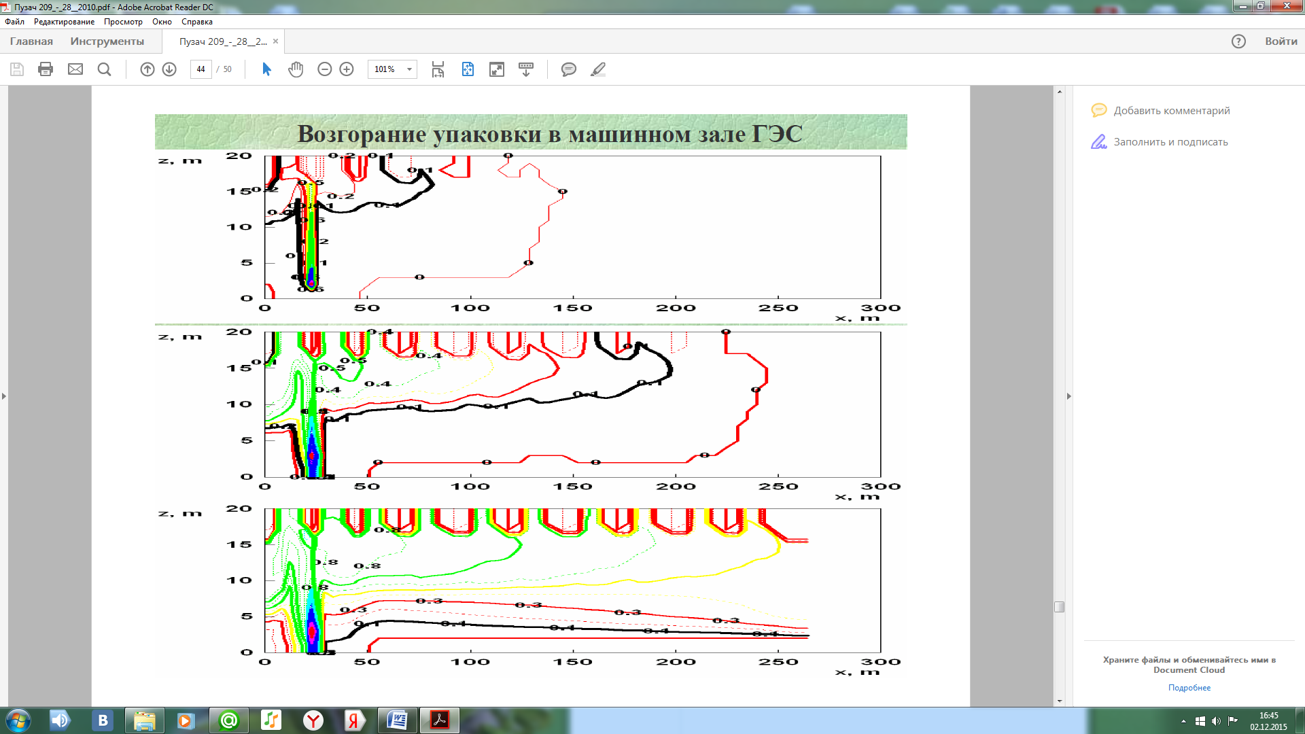Click the page number field 44
Image resolution: width=1305 pixels, height=734 pixels.
coord(201,69)
